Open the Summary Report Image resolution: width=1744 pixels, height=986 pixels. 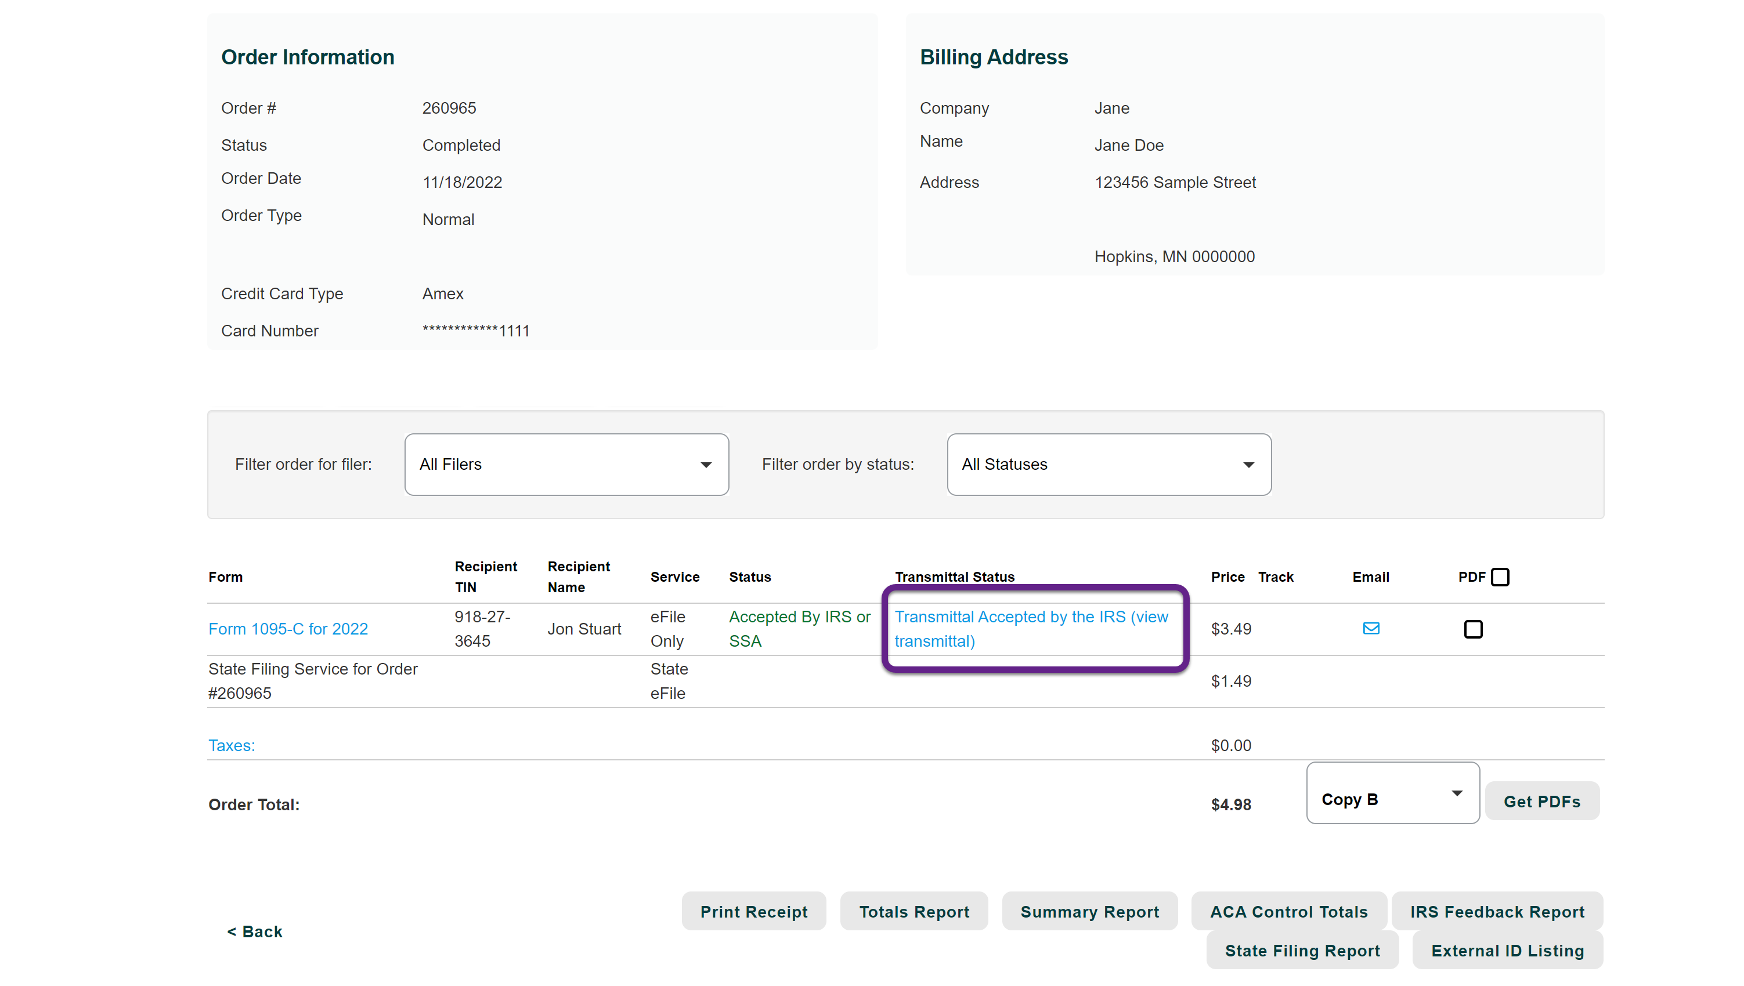[x=1089, y=912]
